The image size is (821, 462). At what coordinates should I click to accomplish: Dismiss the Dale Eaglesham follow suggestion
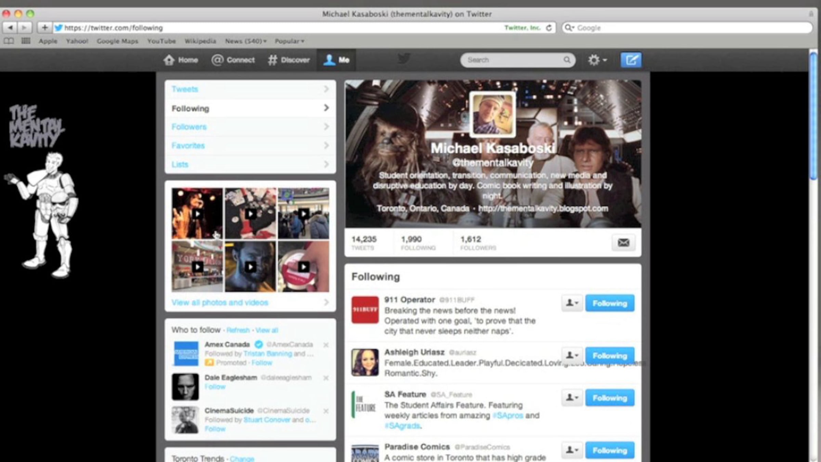point(326,378)
